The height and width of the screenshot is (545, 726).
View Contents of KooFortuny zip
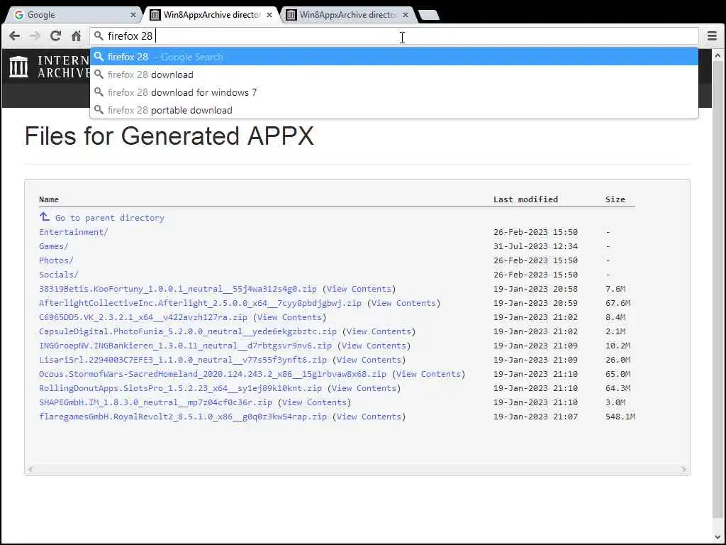point(359,289)
